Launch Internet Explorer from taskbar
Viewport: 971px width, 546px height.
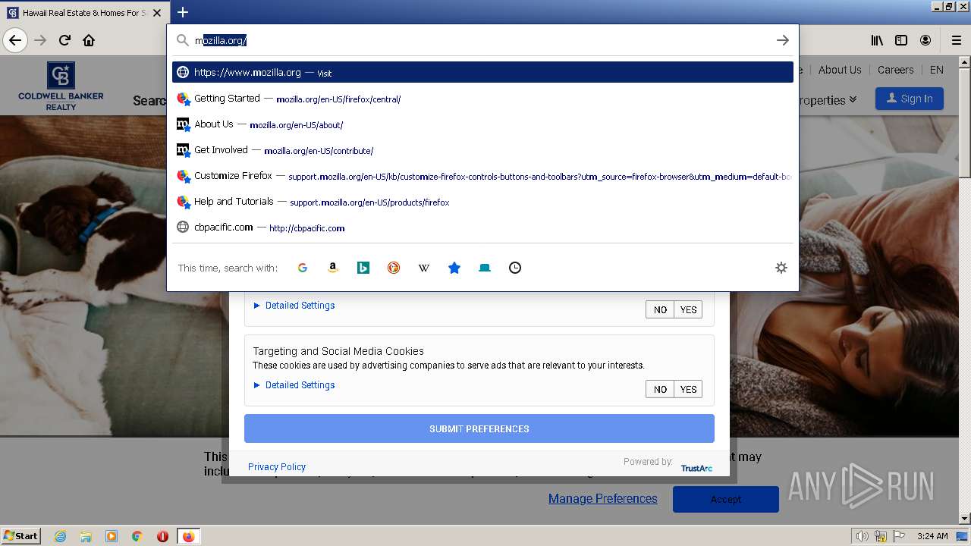point(60,536)
